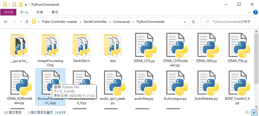Image resolution: width=259 pixels, height=116 pixels.
Task: Click the test folder name label
Action: click(113, 61)
